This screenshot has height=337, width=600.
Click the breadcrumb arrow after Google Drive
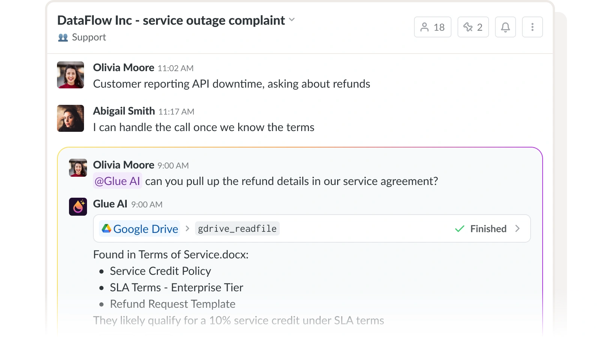[x=187, y=228]
